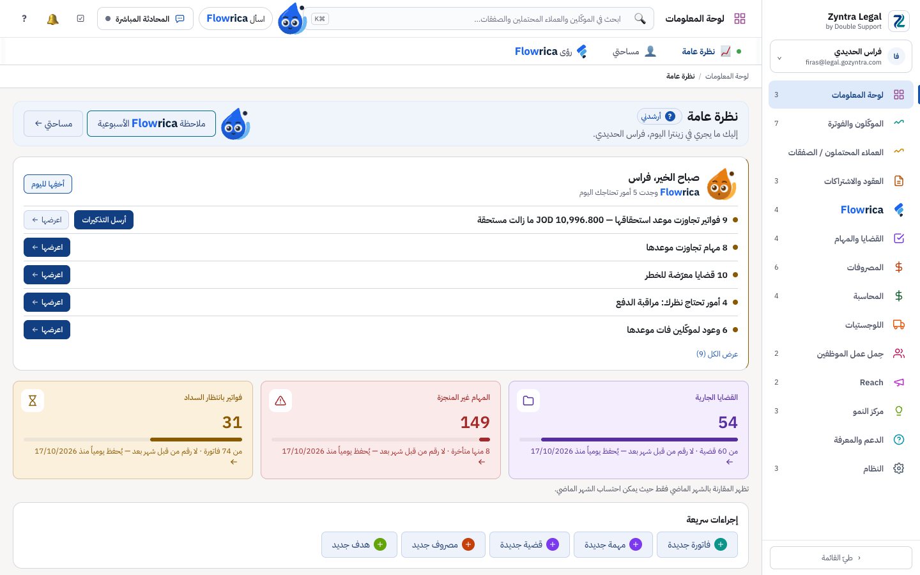Click the القضايا الجارية progress bar
Screen dimensions: 920x575
click(629, 440)
